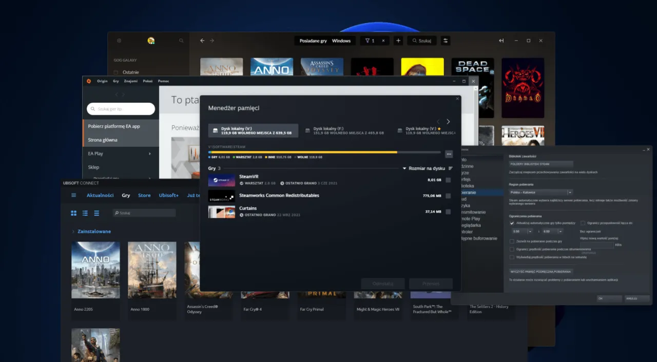
Task: Click the GOG Galaxy filter funnel icon
Action: pos(368,41)
